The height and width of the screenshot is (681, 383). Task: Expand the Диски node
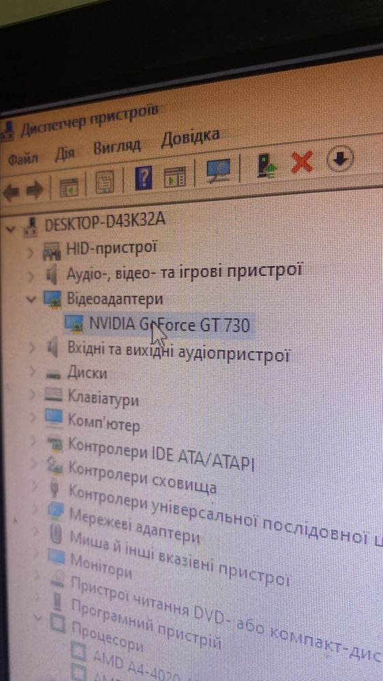pos(32,372)
